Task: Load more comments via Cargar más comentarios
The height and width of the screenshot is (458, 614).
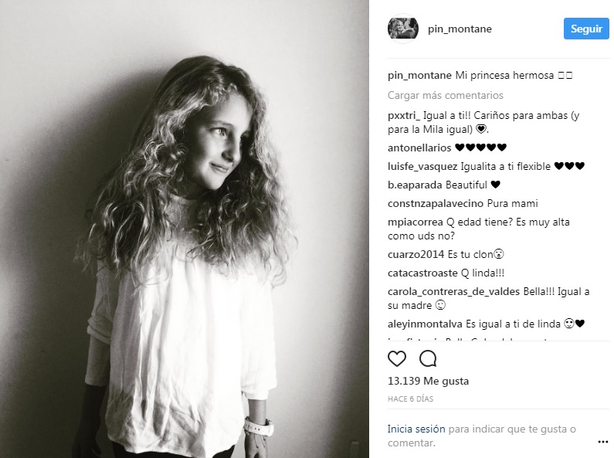Action: pyautogui.click(x=445, y=95)
